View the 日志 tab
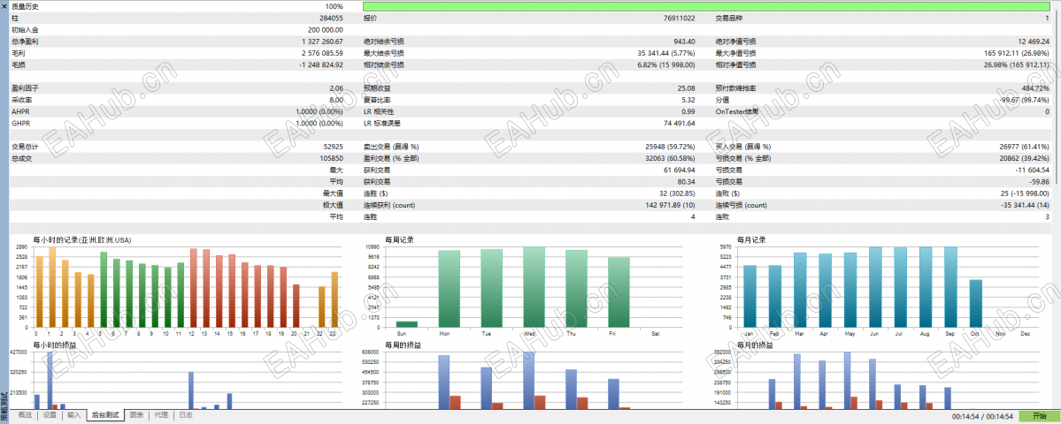Viewport: 1061px width, 424px height. click(x=186, y=415)
